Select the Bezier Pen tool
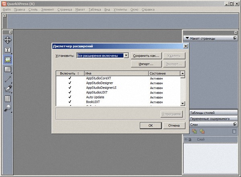 [8, 89]
